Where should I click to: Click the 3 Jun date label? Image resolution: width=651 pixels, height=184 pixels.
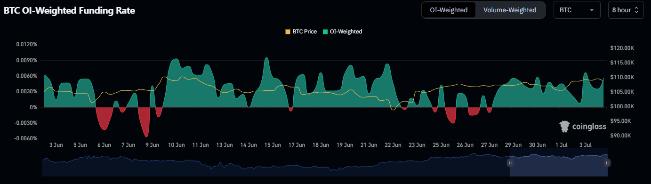(x=56, y=145)
